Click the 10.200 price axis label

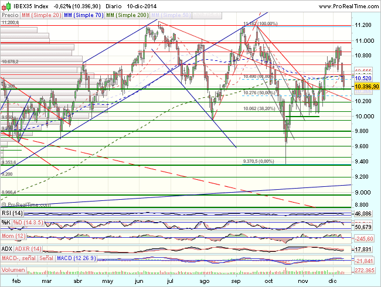tap(363, 101)
